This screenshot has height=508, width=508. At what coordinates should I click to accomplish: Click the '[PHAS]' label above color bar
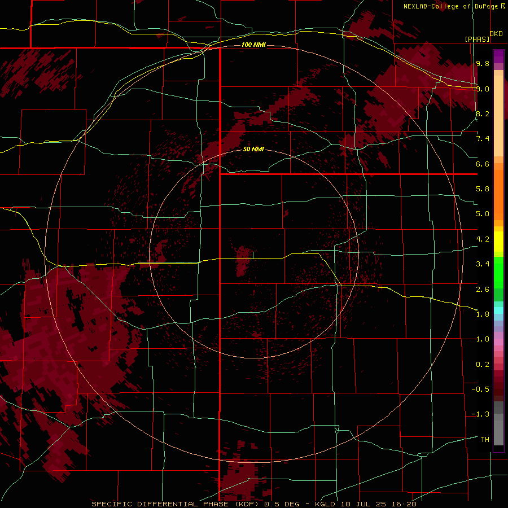(x=477, y=39)
